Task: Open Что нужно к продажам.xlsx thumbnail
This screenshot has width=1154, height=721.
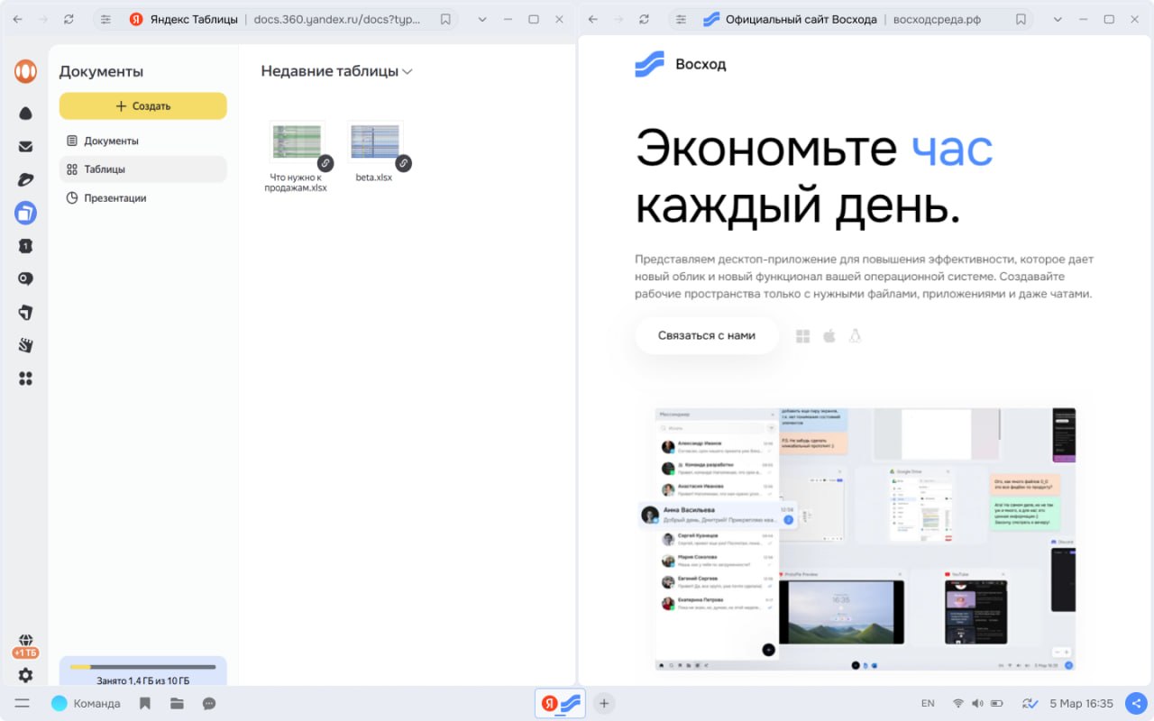Action: (x=297, y=141)
